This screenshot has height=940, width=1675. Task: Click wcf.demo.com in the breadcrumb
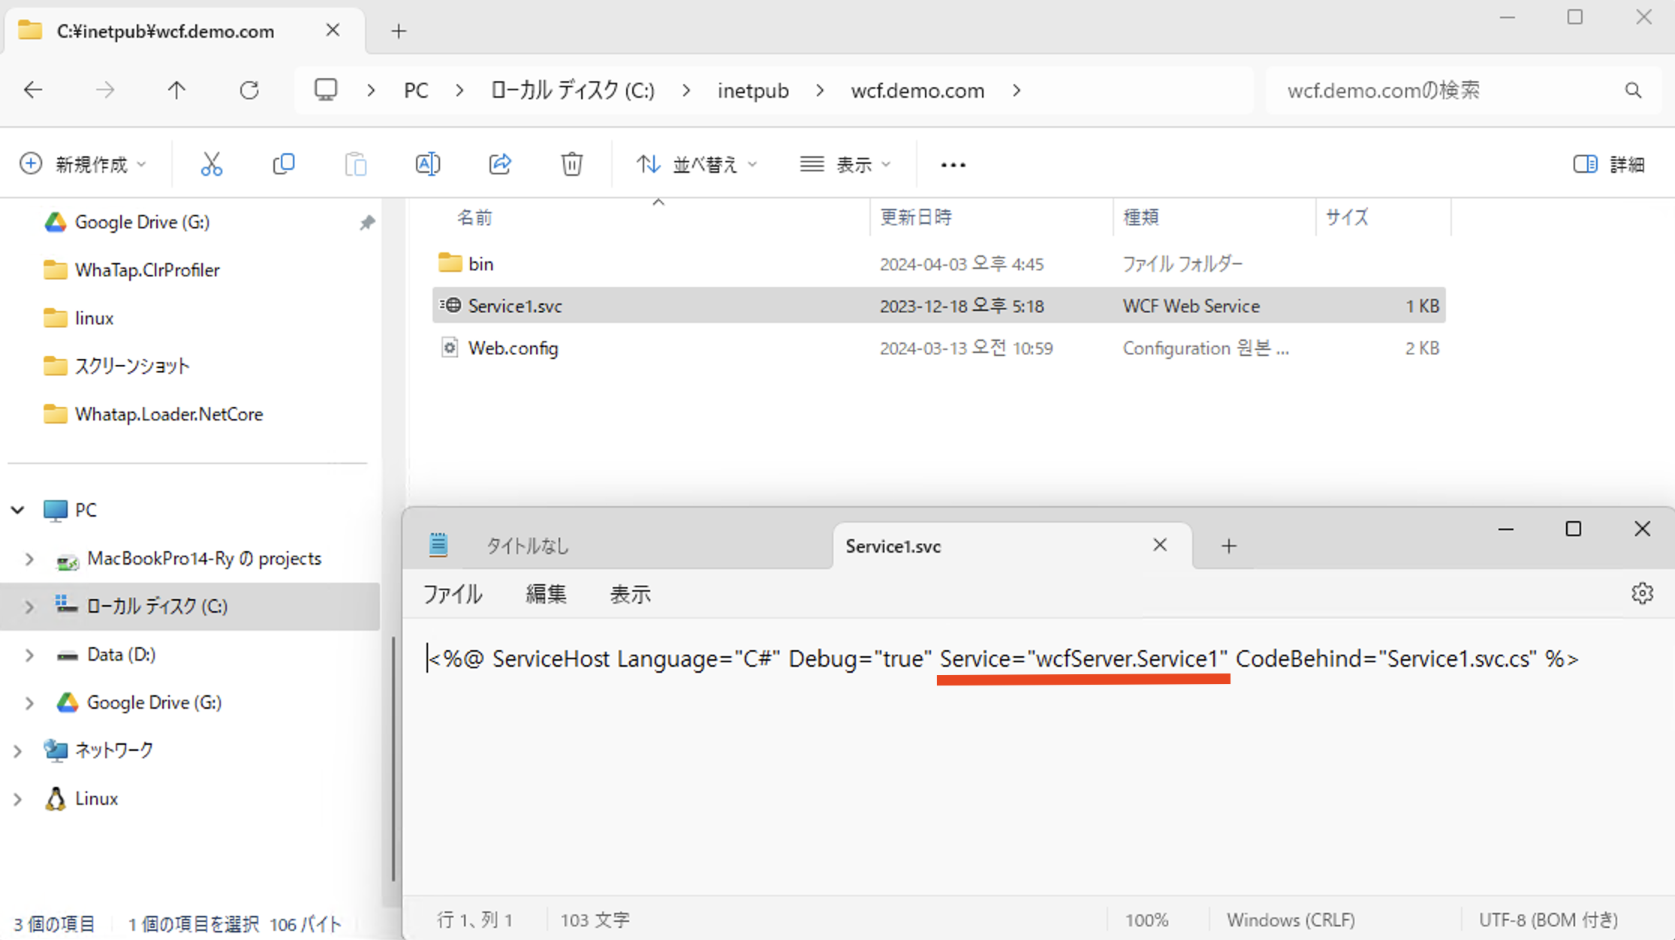tap(917, 90)
